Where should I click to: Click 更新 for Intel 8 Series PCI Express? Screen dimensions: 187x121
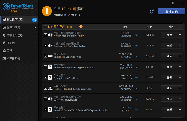click(x=169, y=110)
